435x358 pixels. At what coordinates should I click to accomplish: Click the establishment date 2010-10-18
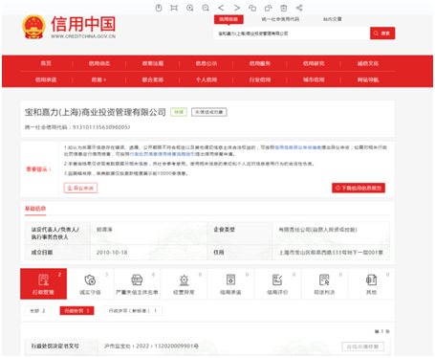click(x=112, y=253)
